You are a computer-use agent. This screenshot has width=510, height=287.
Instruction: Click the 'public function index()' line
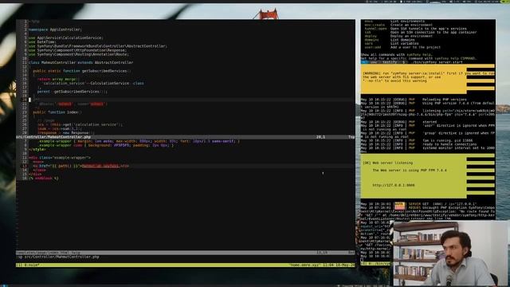coord(57,112)
